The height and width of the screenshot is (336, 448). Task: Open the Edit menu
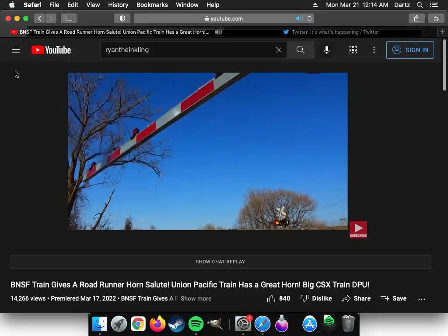[73, 5]
